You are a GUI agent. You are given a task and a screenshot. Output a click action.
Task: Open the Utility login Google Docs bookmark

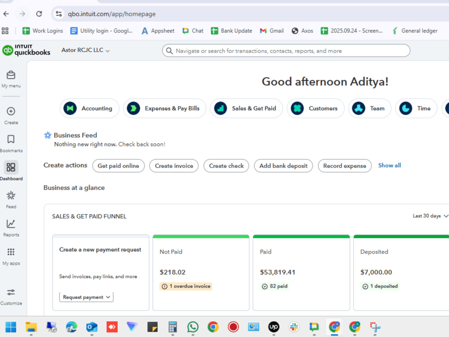[101, 31]
